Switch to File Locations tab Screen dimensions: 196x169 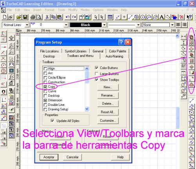pos(49,51)
